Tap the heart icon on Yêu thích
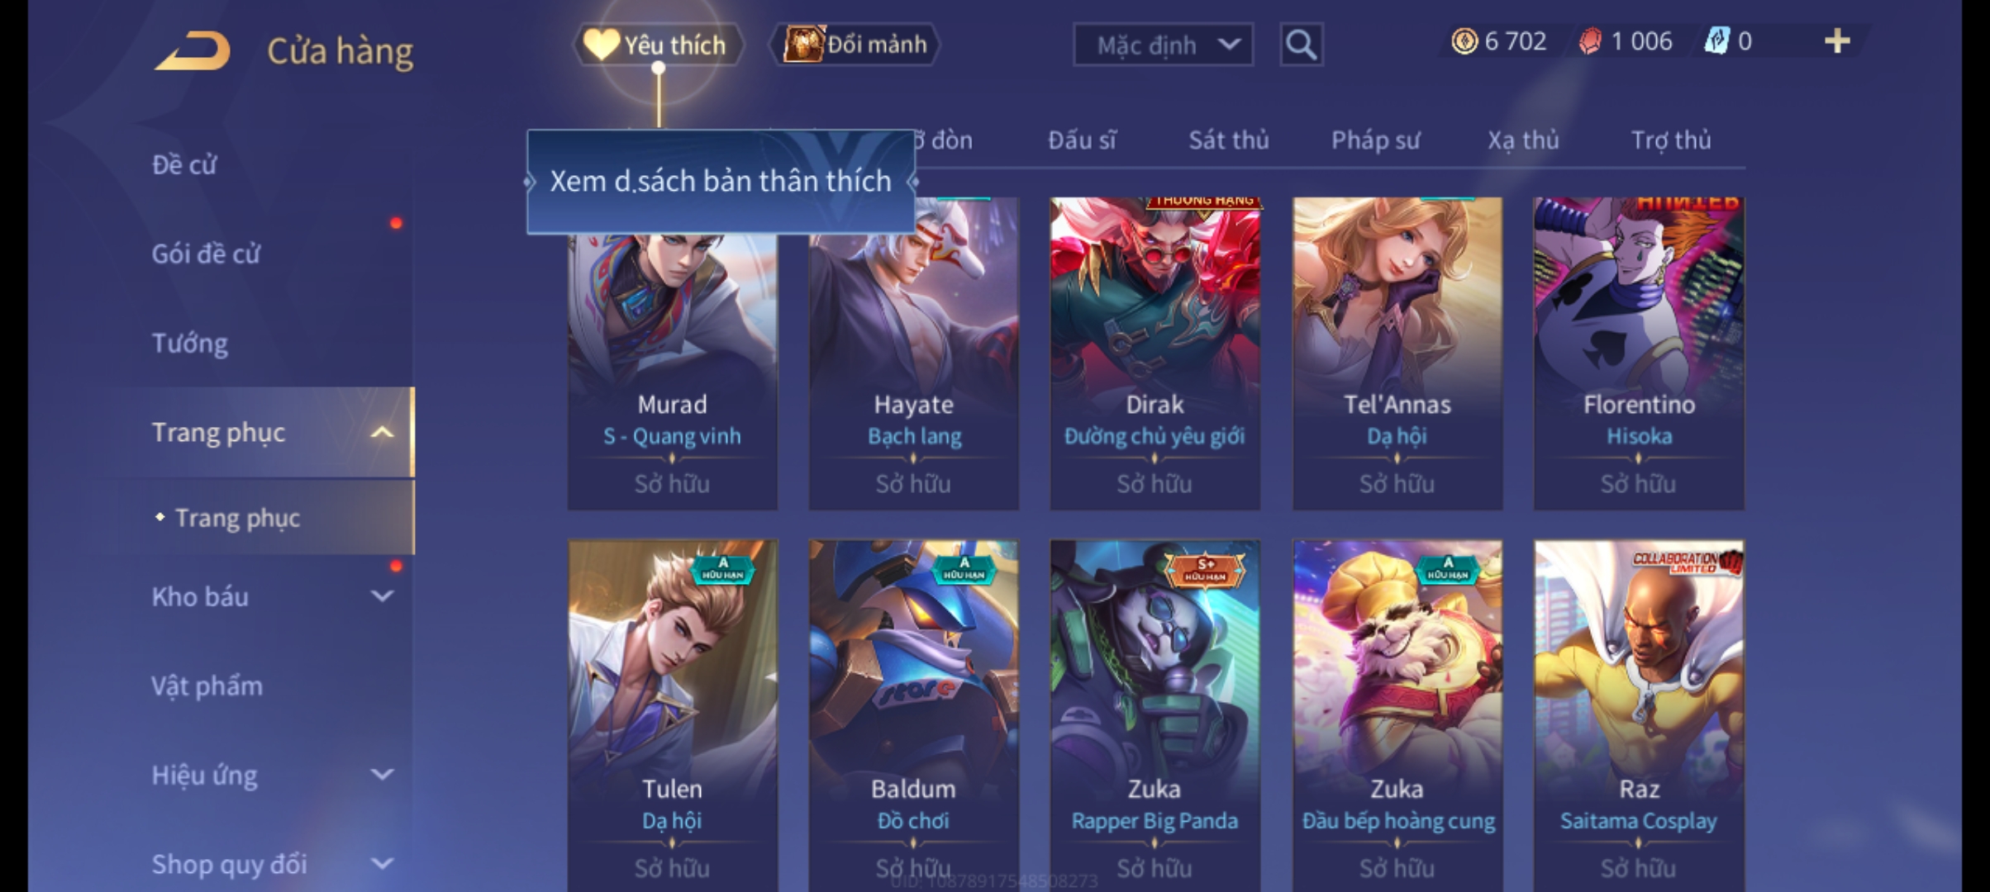1990x892 pixels. (x=602, y=45)
